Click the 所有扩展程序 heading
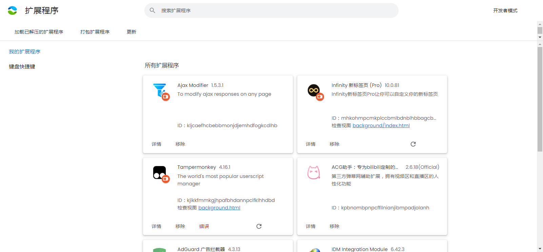Viewport: 543px width, 252px height. 162,65
